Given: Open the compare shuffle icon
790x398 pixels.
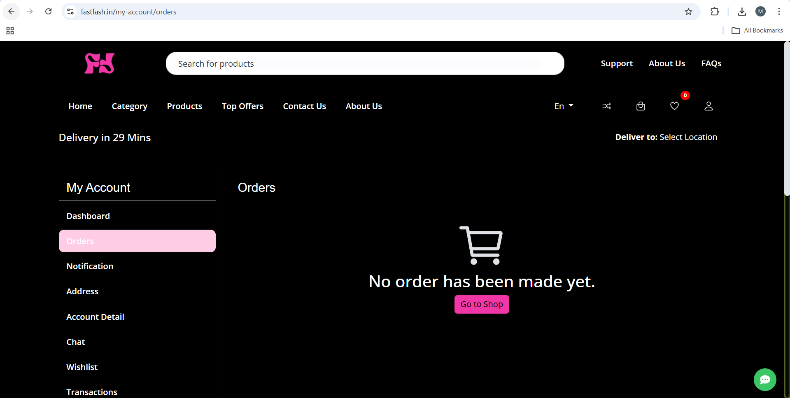Looking at the screenshot, I should tap(606, 106).
